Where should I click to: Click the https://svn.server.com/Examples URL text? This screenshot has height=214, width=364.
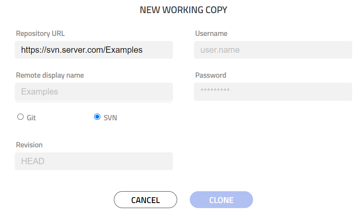point(82,50)
